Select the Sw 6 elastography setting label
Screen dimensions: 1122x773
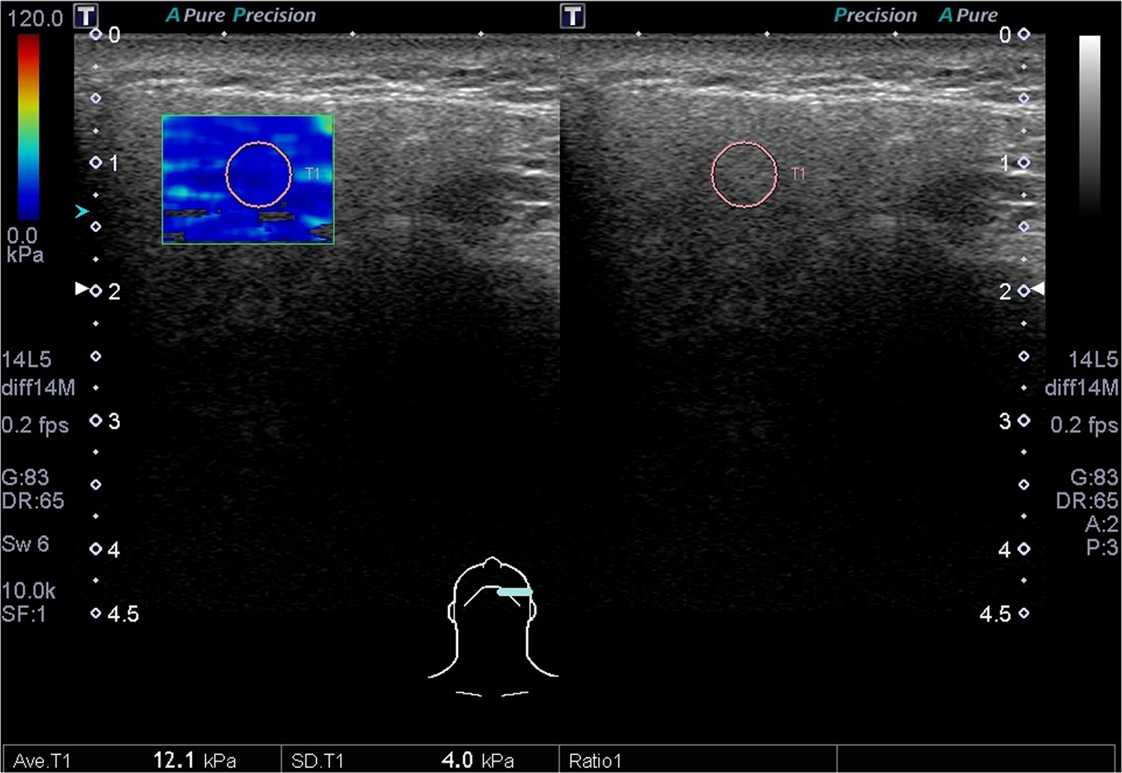tap(26, 545)
